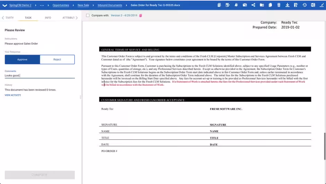Image resolution: width=326 pixels, height=184 pixels.
Task: Switch to the Task tab
Action: coord(28,18)
